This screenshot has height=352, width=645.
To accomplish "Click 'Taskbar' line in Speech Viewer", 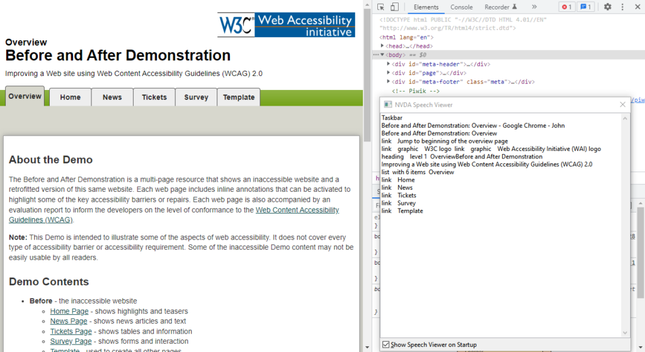I will 392,118.
